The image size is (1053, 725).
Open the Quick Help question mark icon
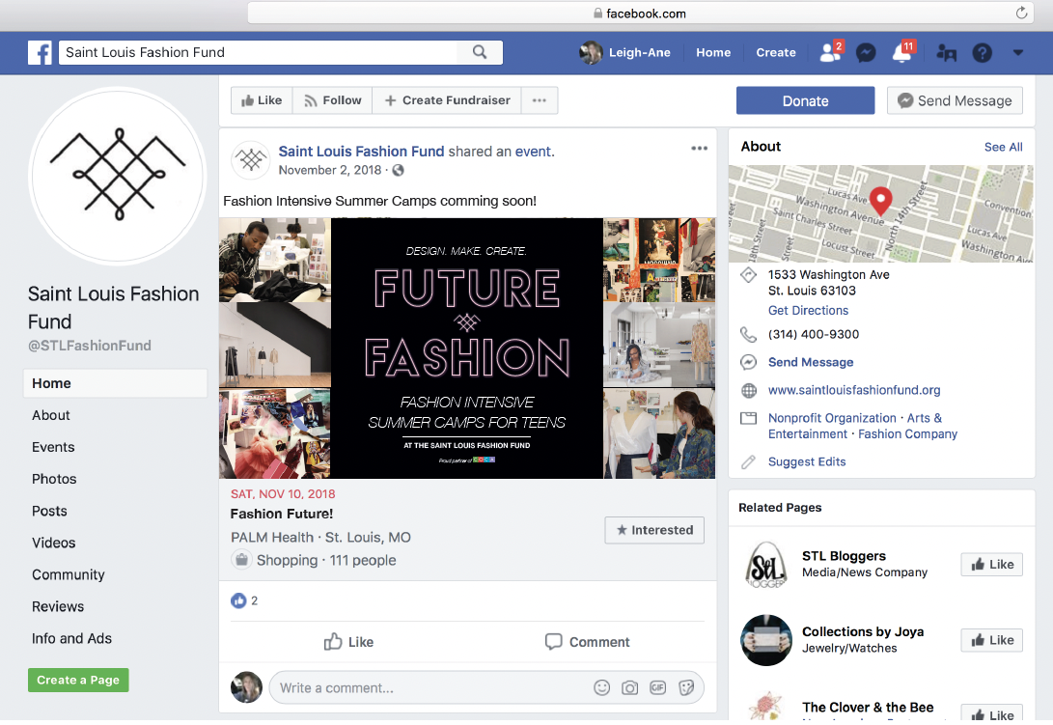pos(983,52)
